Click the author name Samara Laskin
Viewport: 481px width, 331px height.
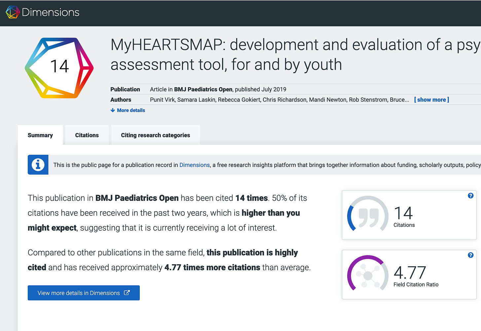(x=196, y=100)
